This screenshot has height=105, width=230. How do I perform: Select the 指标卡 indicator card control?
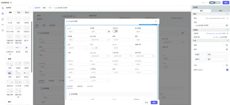(18, 73)
